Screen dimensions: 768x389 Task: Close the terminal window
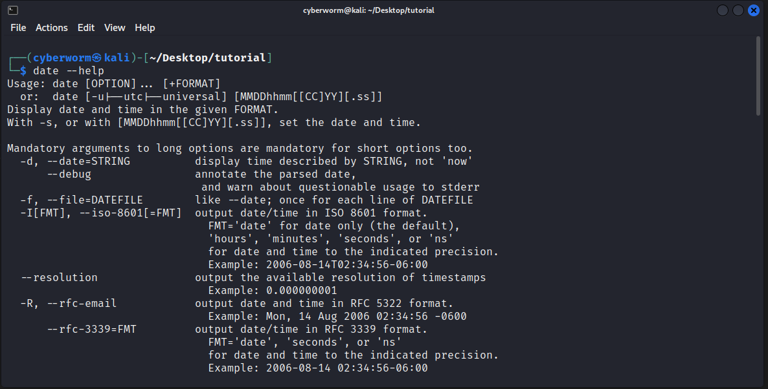[754, 10]
